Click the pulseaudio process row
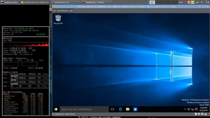This screenshot has height=118, width=210. [x=23, y=106]
